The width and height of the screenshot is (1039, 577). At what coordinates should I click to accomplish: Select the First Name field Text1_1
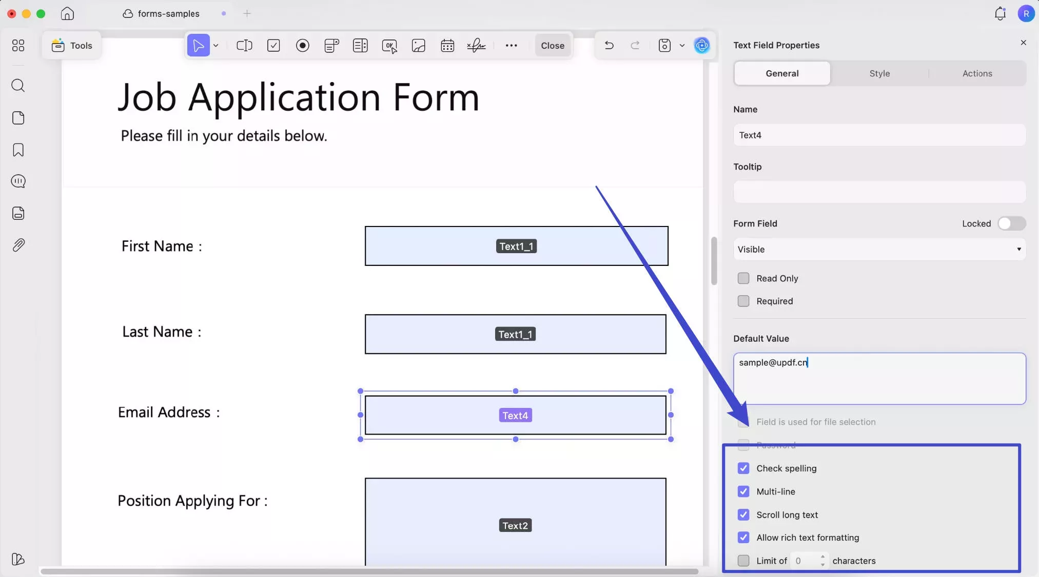pyautogui.click(x=516, y=246)
